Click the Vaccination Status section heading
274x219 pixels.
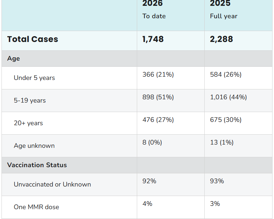click(37, 165)
